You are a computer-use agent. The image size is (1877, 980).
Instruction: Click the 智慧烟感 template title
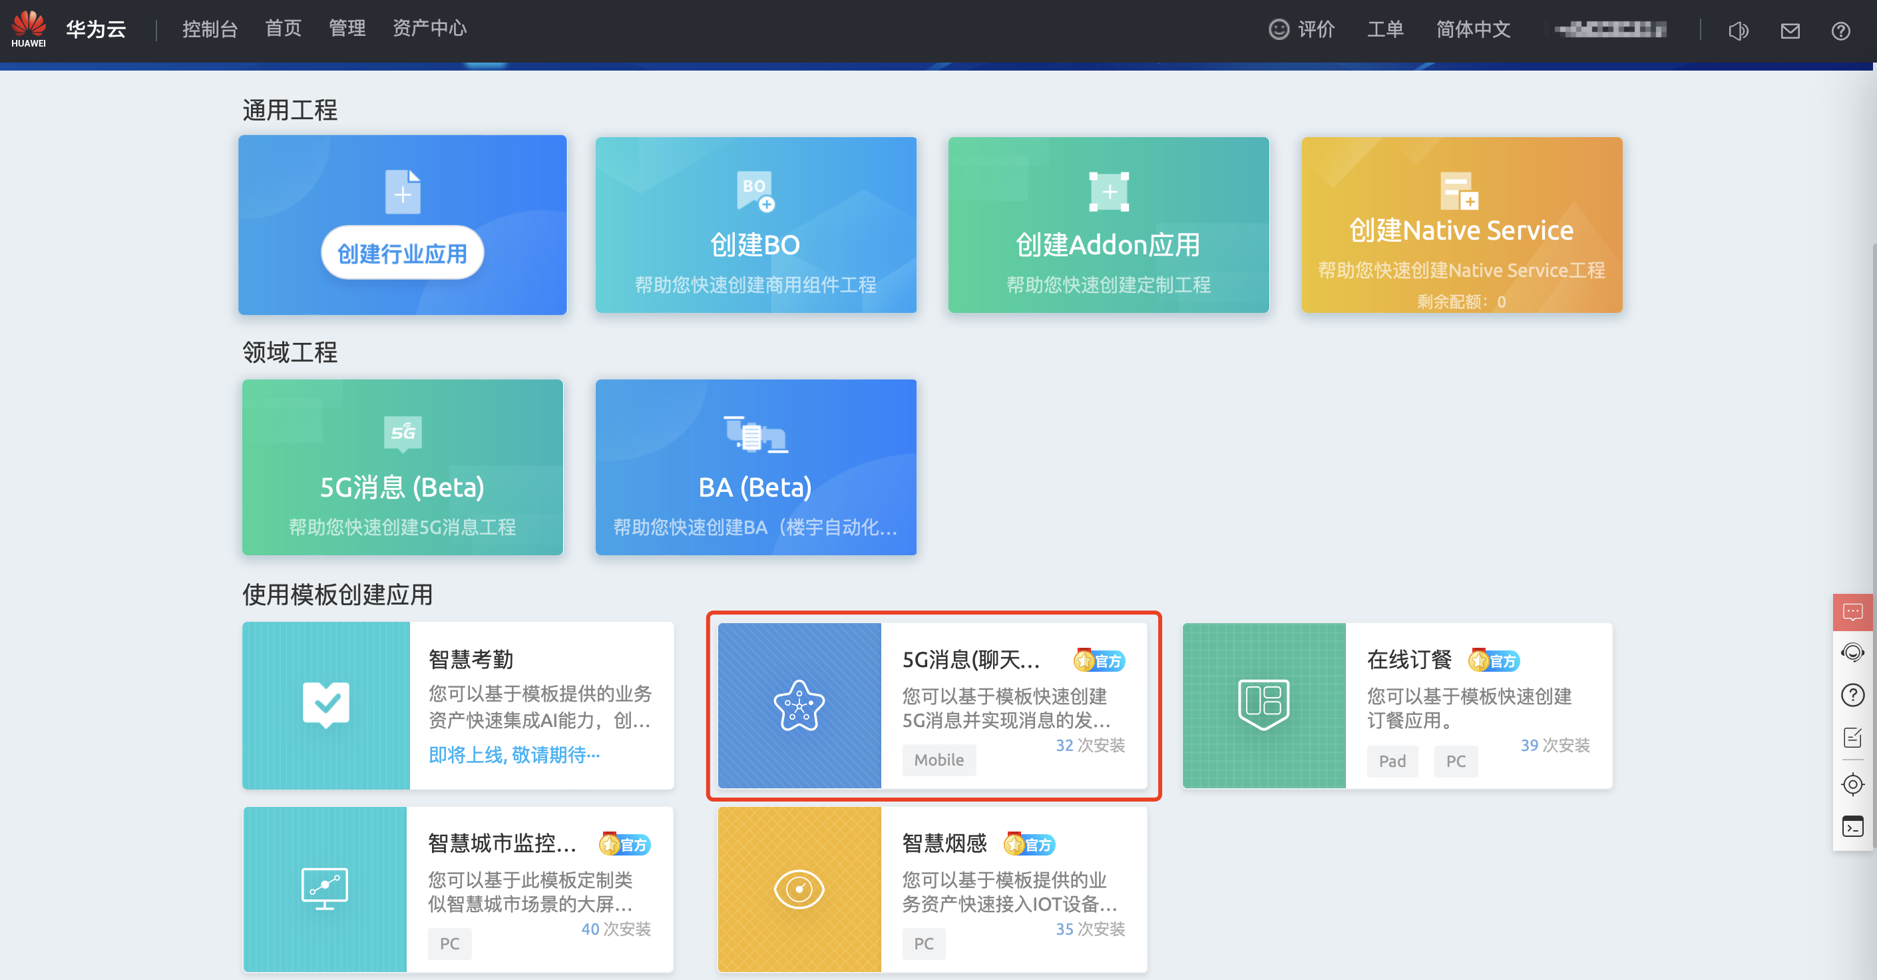pos(944,844)
